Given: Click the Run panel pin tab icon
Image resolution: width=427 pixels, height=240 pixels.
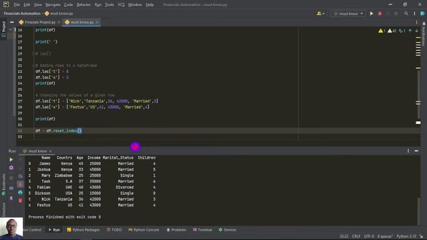Looking at the screenshot, I should [x=11, y=198].
